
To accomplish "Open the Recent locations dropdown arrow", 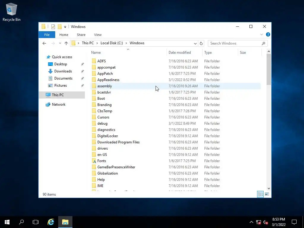I will [60, 43].
